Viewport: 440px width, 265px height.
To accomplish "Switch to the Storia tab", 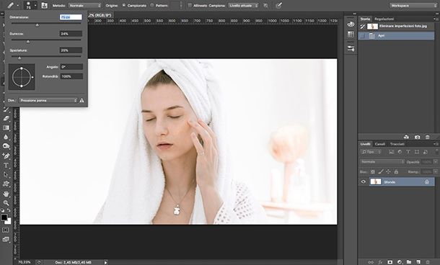I will click(365, 19).
